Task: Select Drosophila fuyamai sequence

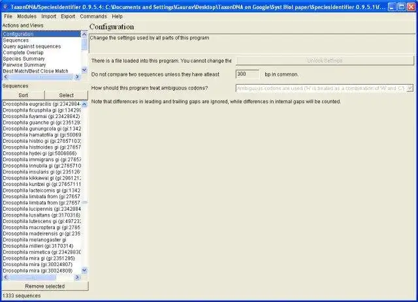Action: click(41, 116)
